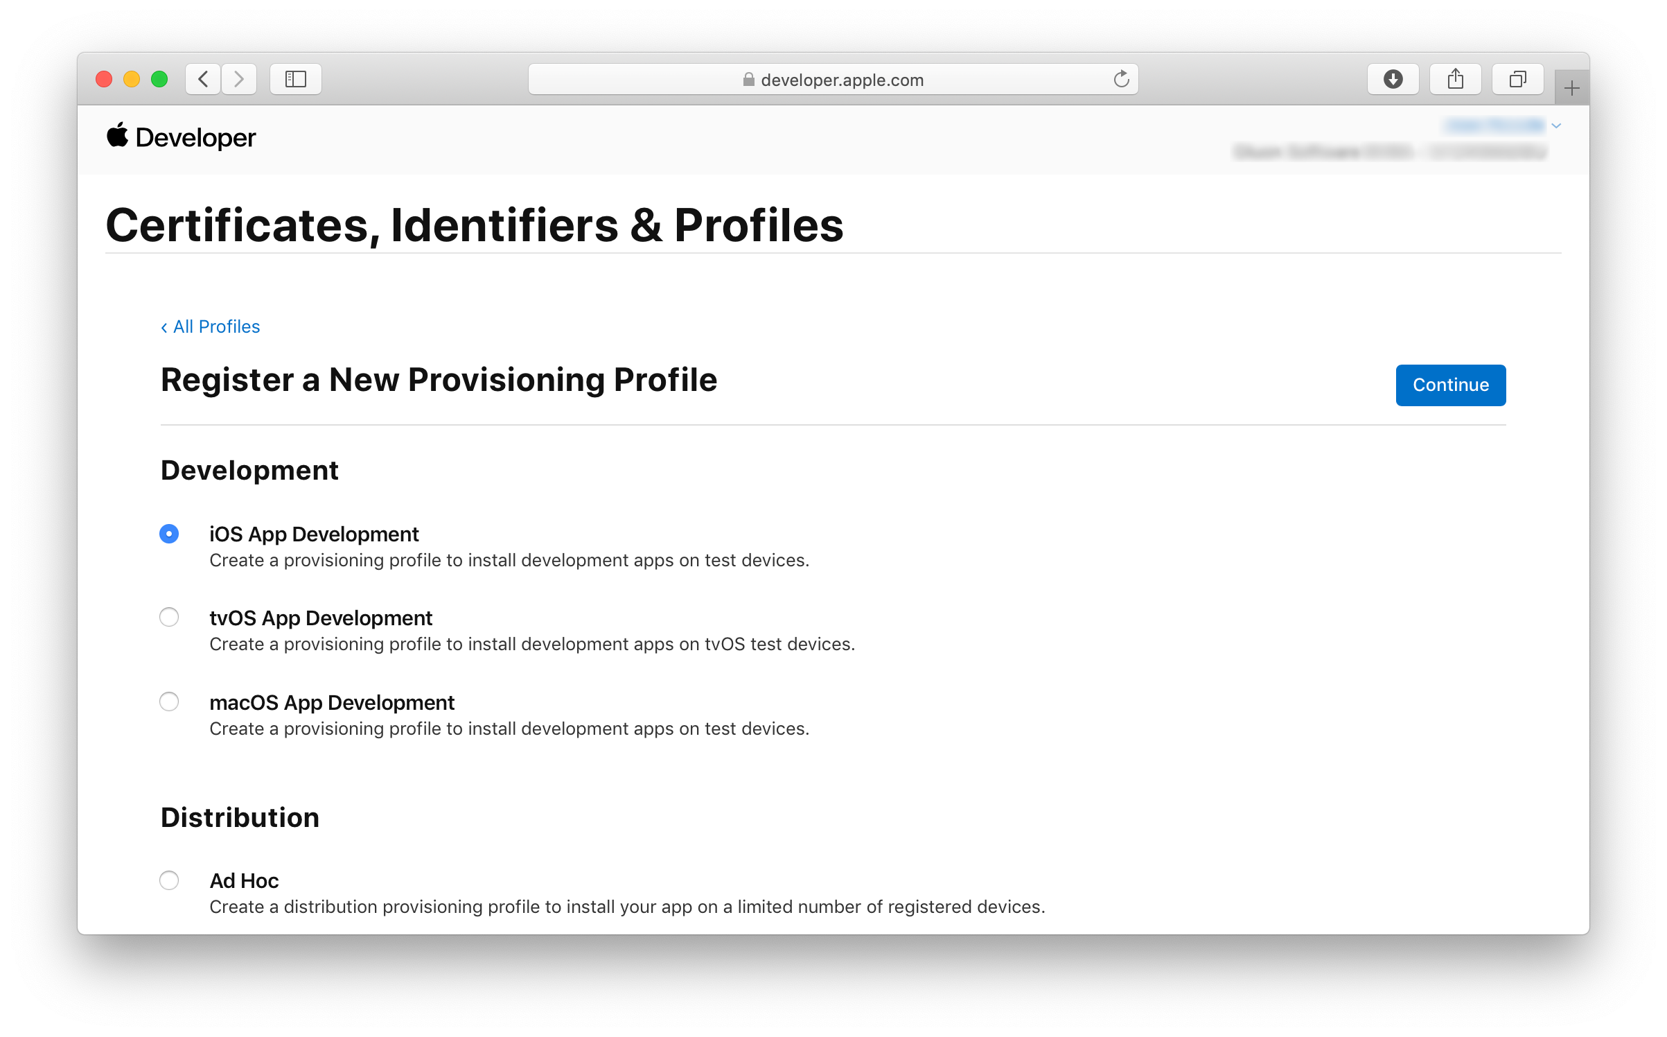Reload the page using the refresh icon
The image size is (1667, 1037).
(1121, 79)
